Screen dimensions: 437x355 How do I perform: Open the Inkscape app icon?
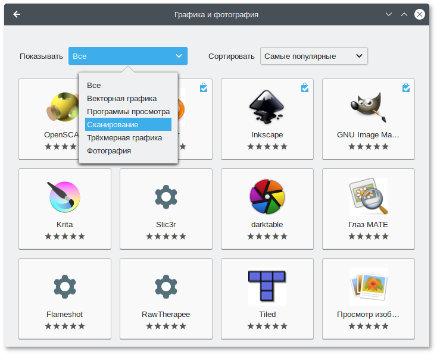coord(267,107)
